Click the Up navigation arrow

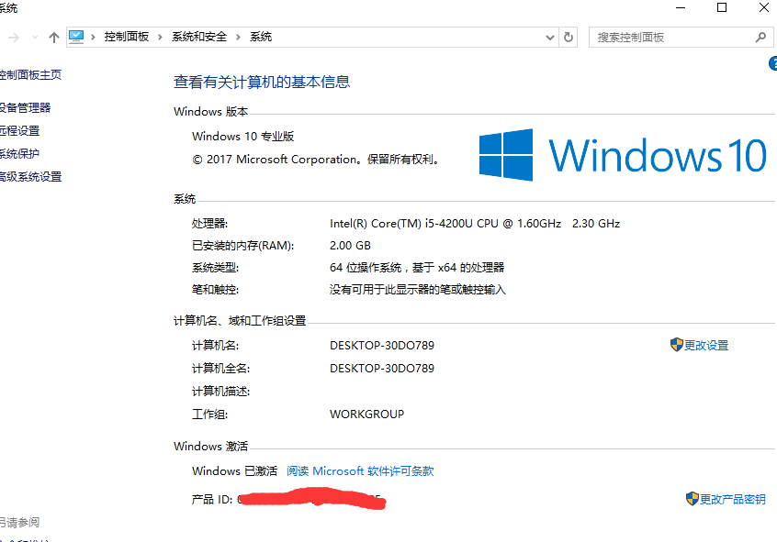[54, 37]
